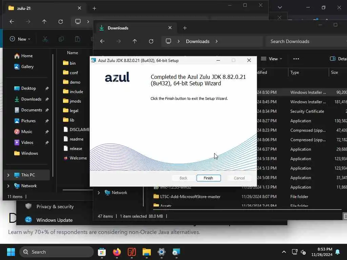
Task: Open Settings from the taskbar
Action: (161, 252)
